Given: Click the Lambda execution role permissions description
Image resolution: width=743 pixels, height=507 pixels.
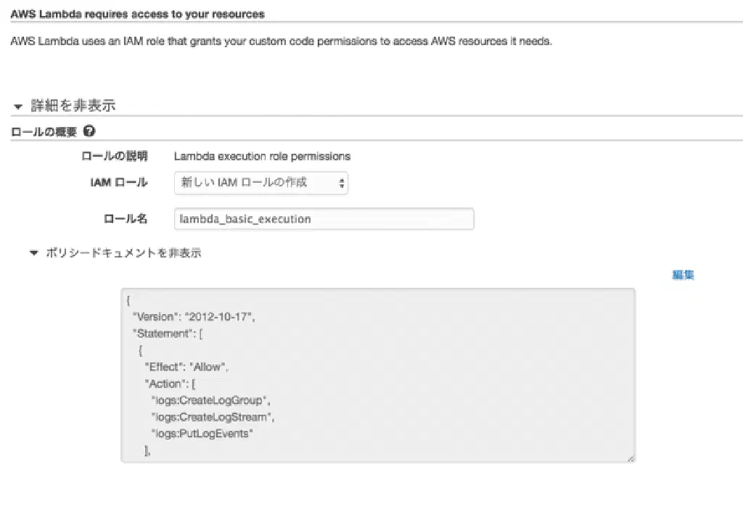Looking at the screenshot, I should tap(262, 156).
